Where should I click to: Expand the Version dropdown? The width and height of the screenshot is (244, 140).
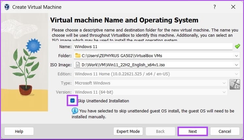click(x=224, y=92)
